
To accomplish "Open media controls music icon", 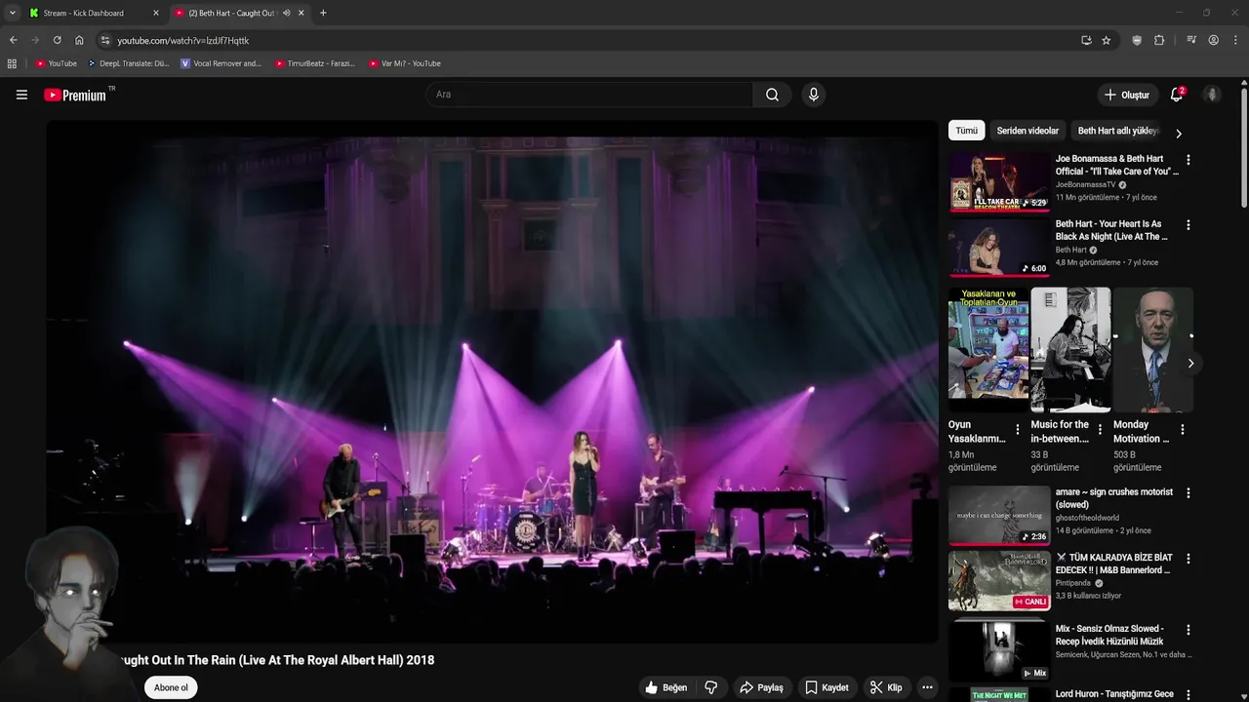I will [x=1191, y=40].
